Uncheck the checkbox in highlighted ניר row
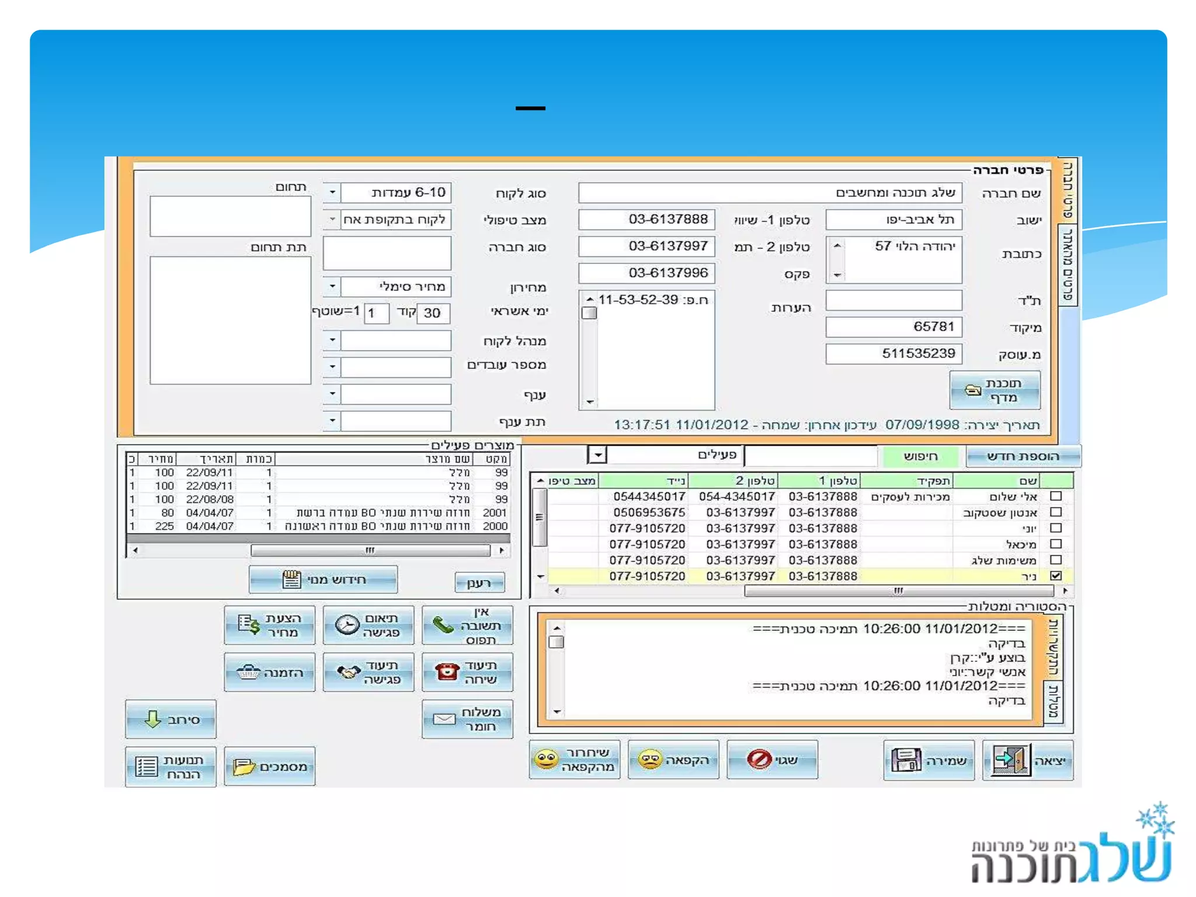This screenshot has height=897, width=1196. pyautogui.click(x=1055, y=576)
